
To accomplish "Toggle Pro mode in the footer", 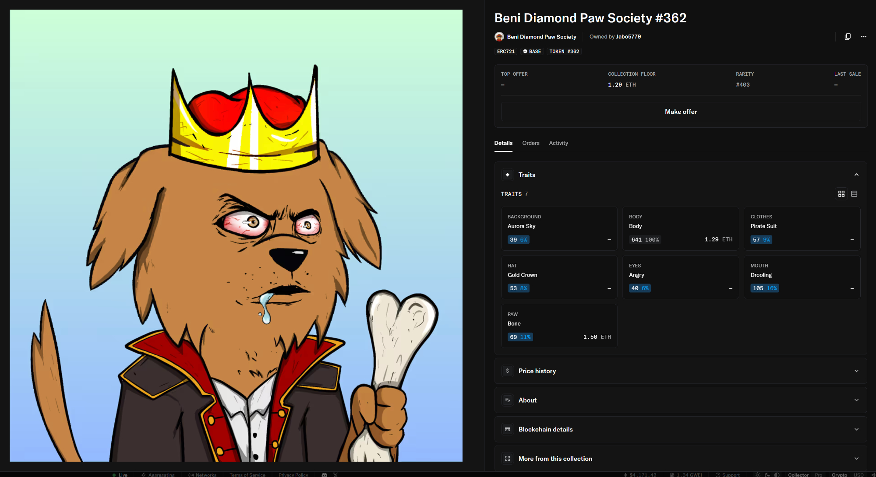I will click(819, 475).
